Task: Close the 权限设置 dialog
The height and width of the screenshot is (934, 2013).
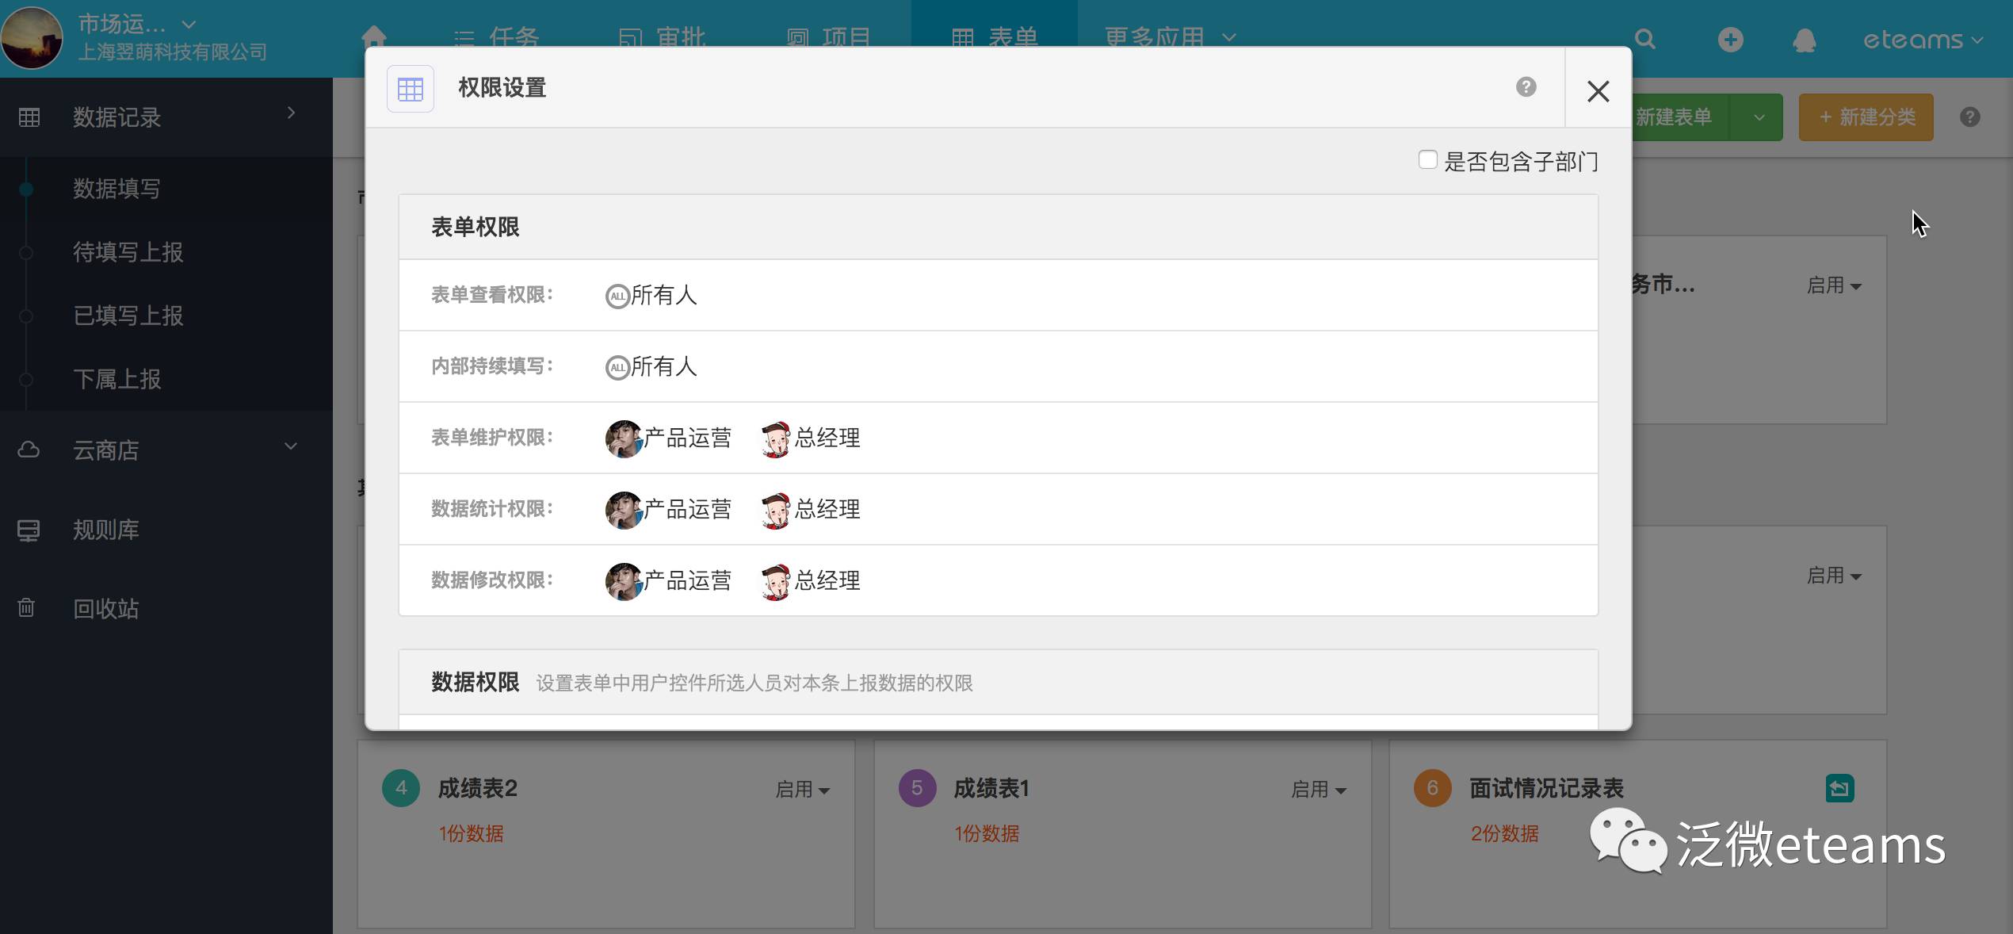Action: pos(1598,91)
